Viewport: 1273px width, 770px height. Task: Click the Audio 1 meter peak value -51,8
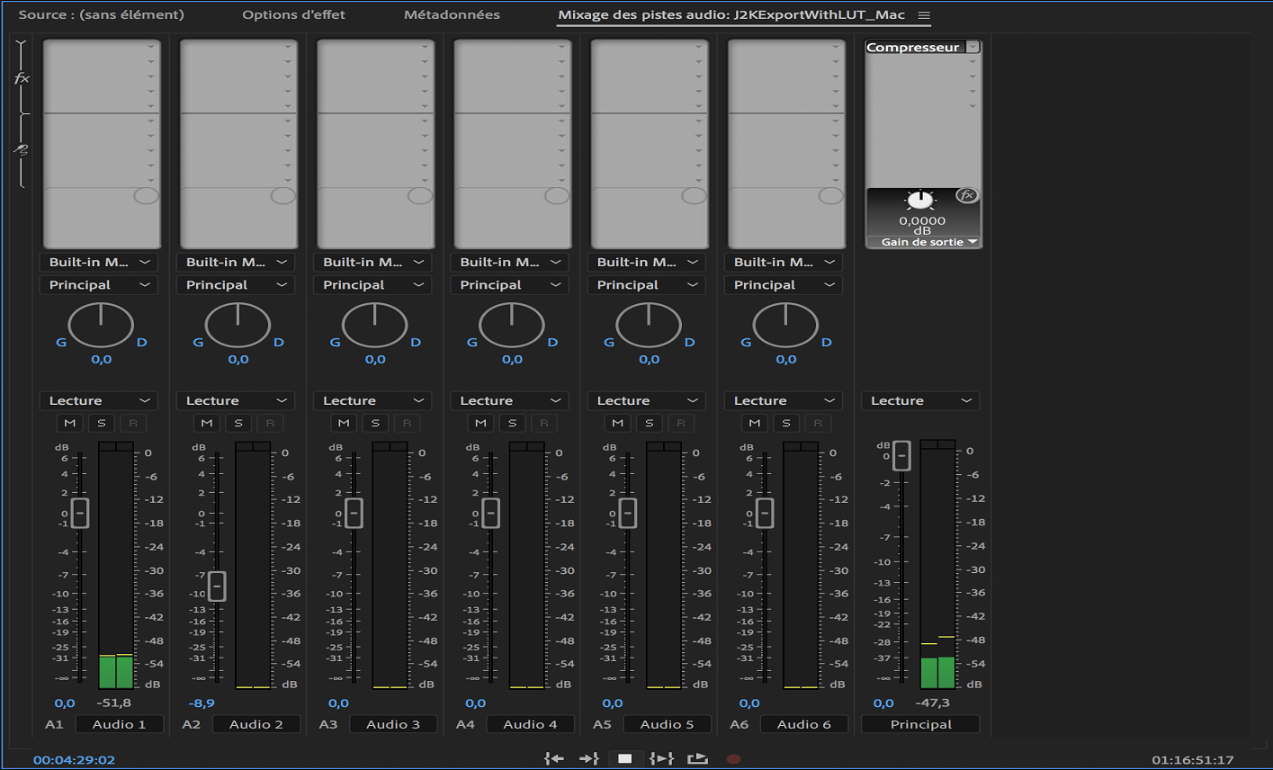(114, 703)
